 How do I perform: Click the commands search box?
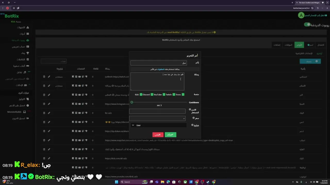point(54,61)
